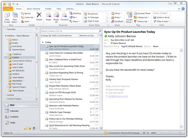Run the search magnifier in Search Comms
This screenshot has width=188, height=138.
point(100,31)
